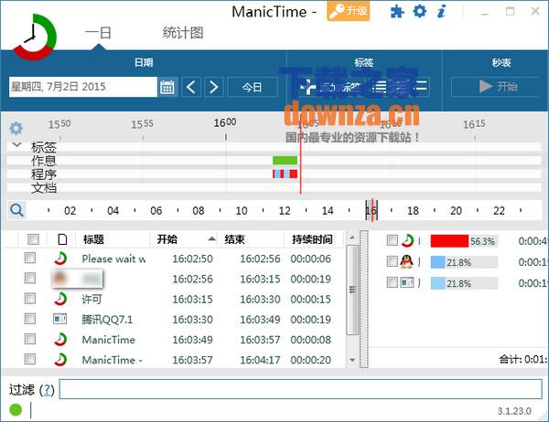Viewport: 549px width, 422px height.
Task: Sort by 标题 column header
Action: 93,239
